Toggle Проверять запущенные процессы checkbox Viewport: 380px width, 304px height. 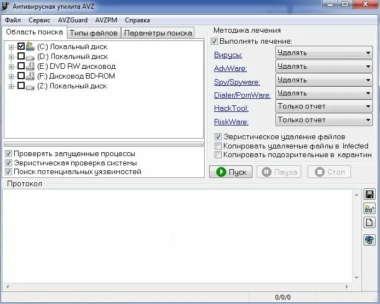8,154
